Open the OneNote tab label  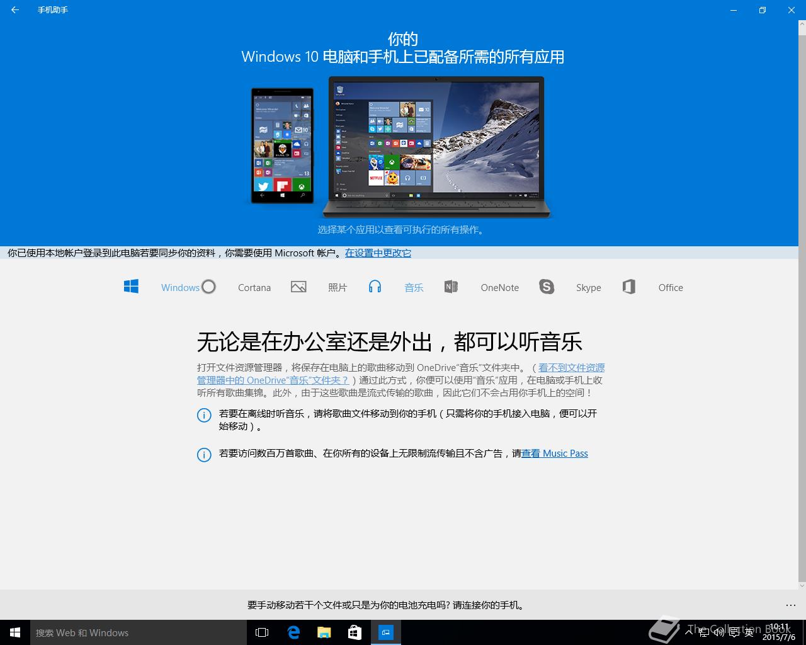(x=500, y=287)
